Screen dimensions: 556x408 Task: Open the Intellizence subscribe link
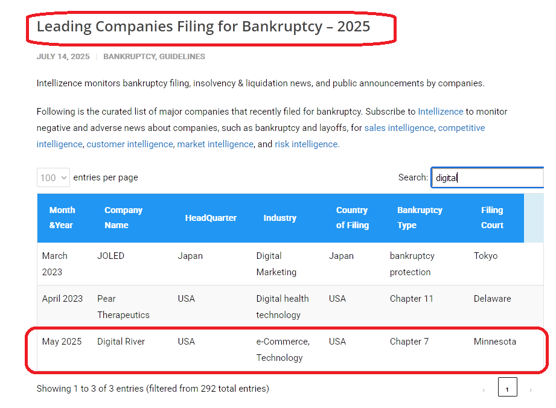pyautogui.click(x=440, y=112)
